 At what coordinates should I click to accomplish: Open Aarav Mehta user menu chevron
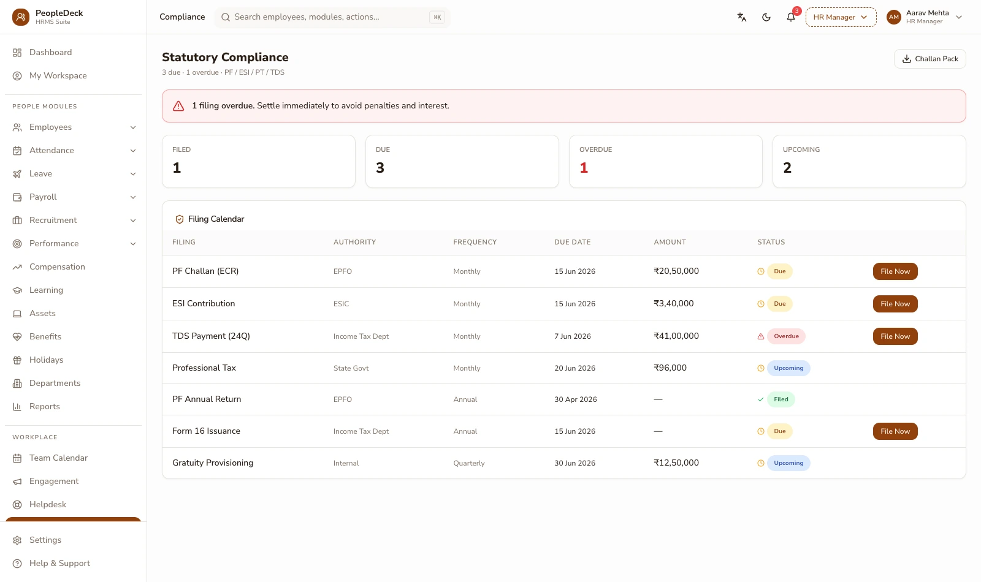click(959, 17)
